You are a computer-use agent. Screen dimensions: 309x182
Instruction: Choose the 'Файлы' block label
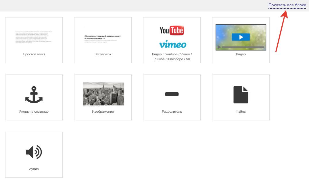point(241,111)
